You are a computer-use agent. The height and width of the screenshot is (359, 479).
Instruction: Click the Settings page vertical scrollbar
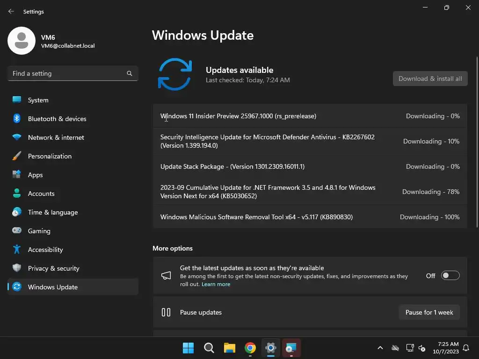[x=477, y=142]
